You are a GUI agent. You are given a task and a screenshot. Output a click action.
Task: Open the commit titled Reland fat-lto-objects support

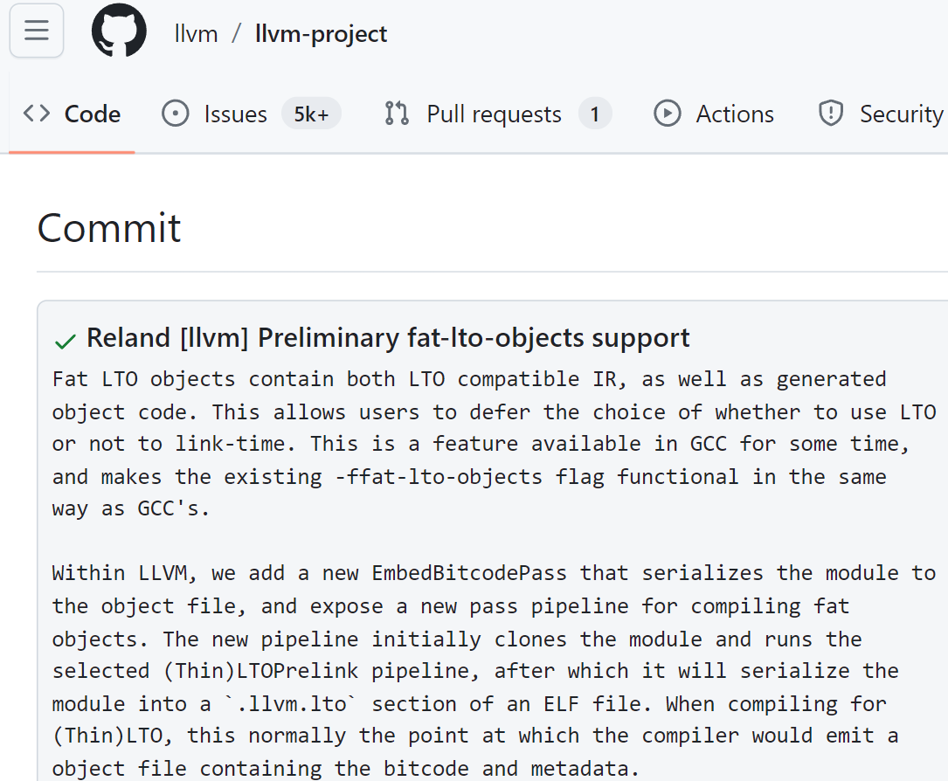click(387, 337)
